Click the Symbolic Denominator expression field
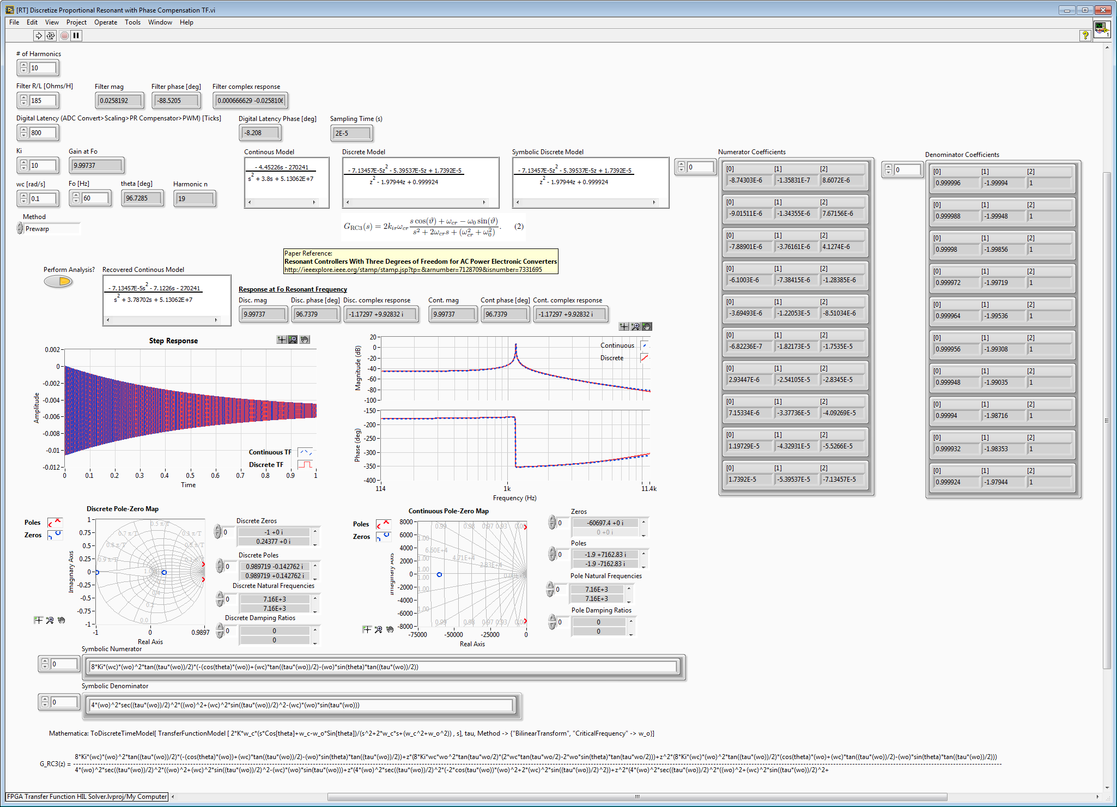The height and width of the screenshot is (807, 1117). pyautogui.click(x=301, y=705)
